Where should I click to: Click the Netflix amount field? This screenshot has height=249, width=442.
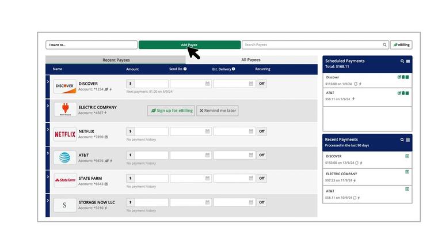click(151, 131)
